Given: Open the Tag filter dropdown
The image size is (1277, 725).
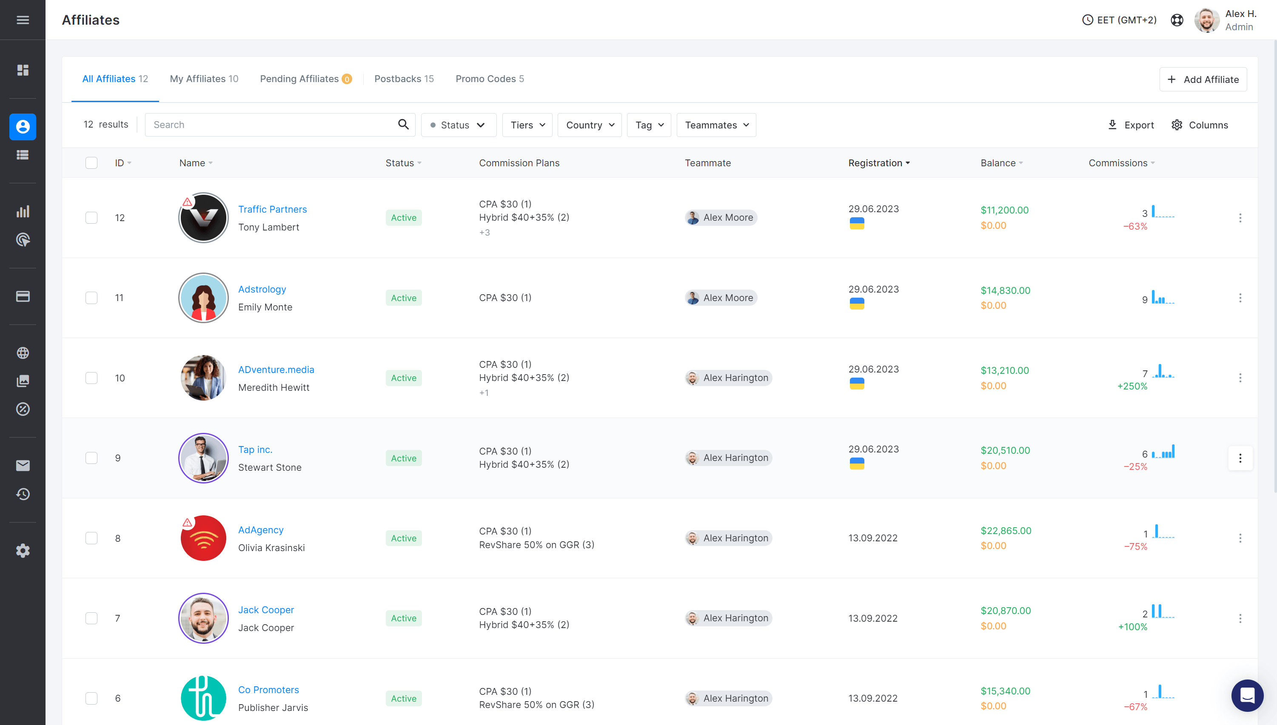Looking at the screenshot, I should pos(649,125).
